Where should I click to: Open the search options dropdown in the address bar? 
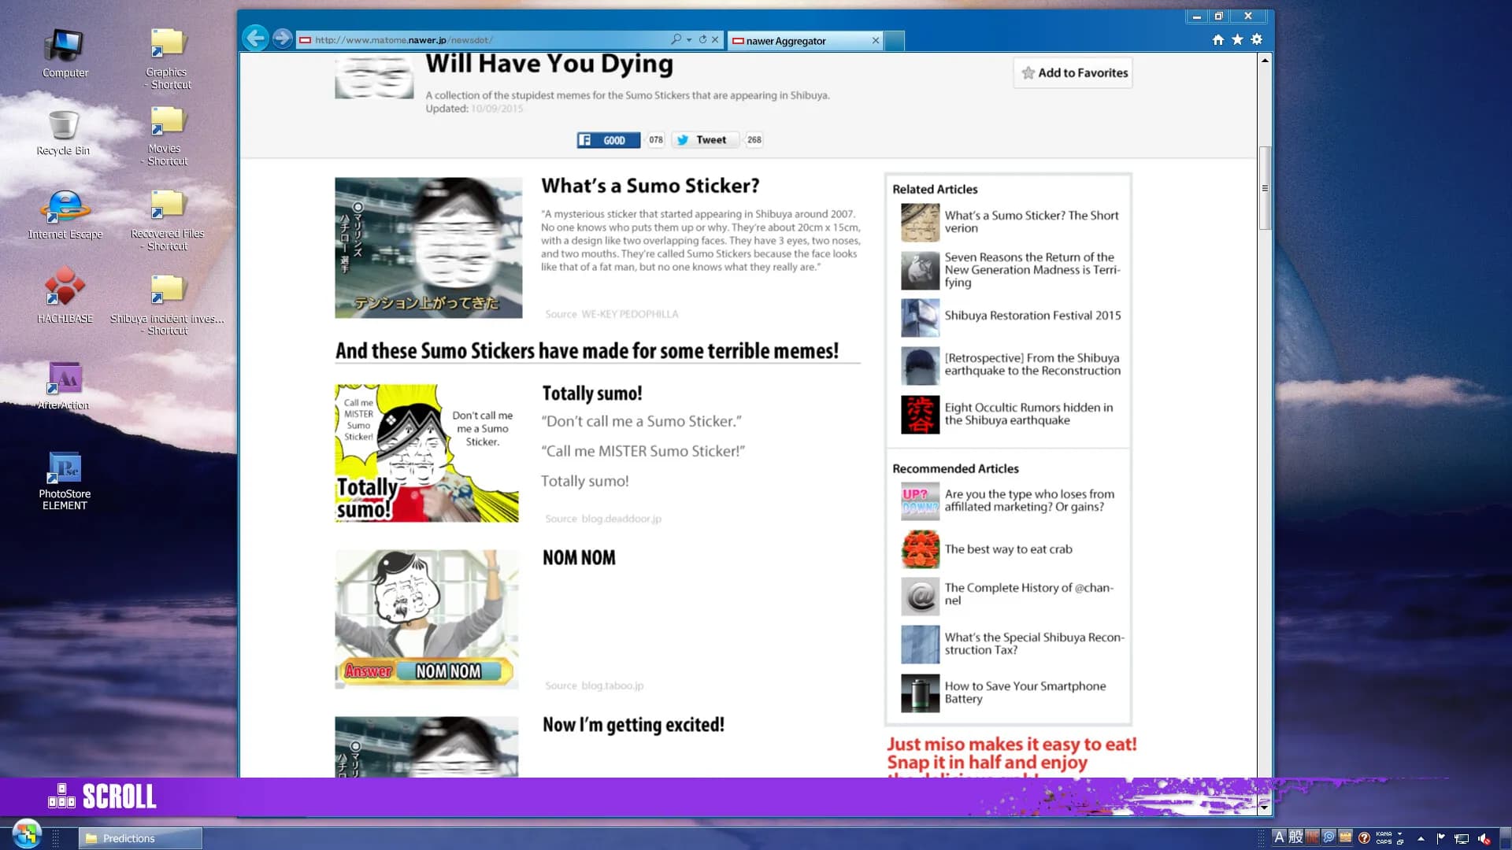click(687, 39)
